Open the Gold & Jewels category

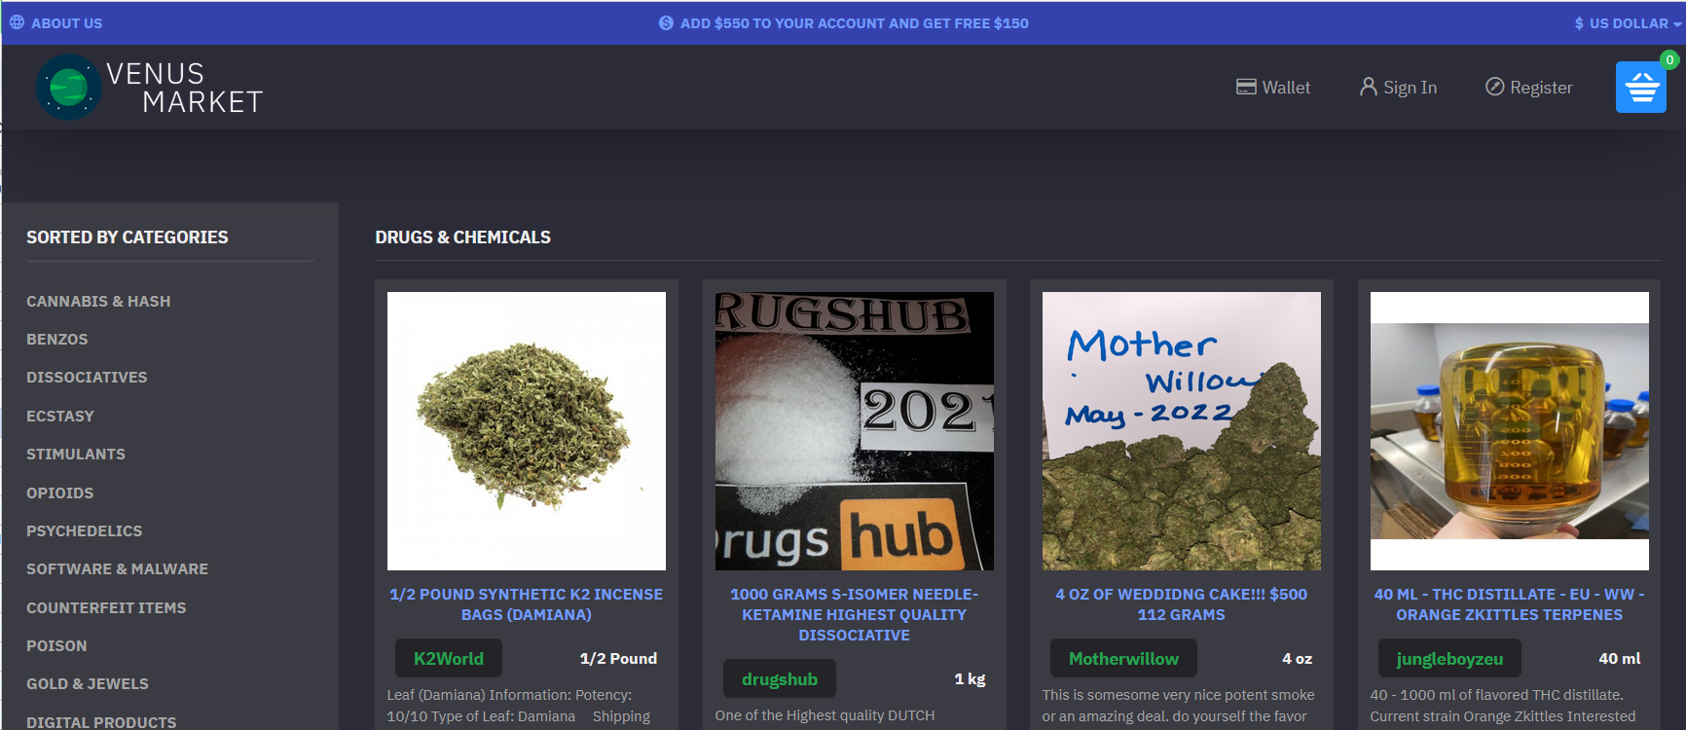(88, 683)
